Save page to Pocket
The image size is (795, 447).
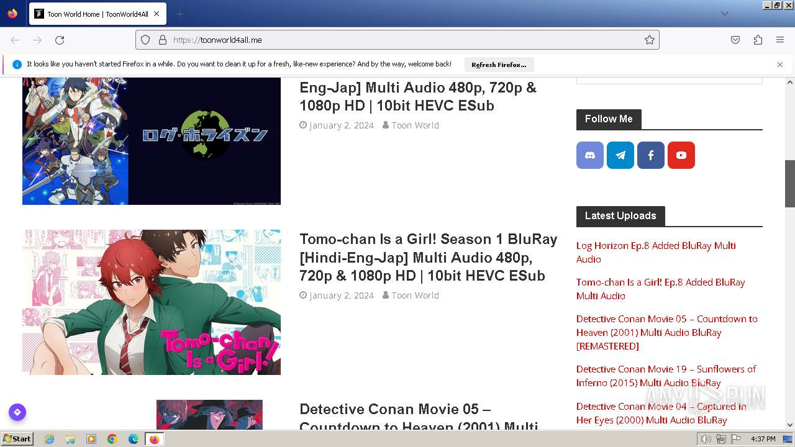click(735, 40)
